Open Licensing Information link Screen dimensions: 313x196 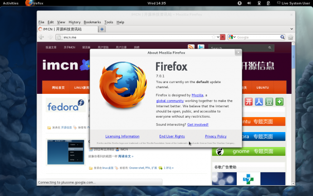[x=123, y=136]
